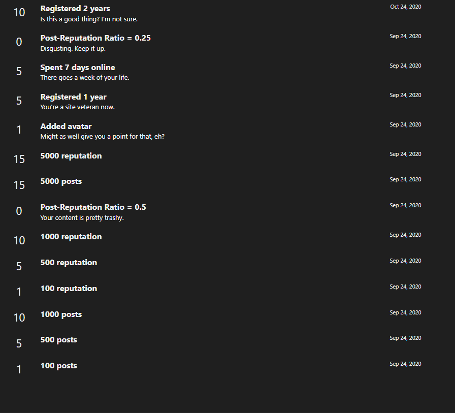Select the '5000 reputation' achievement

tap(71, 156)
